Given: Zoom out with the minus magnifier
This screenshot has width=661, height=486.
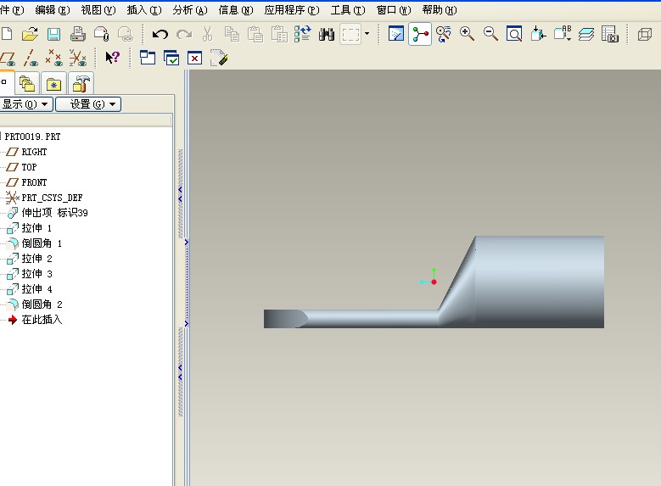Looking at the screenshot, I should coord(490,34).
